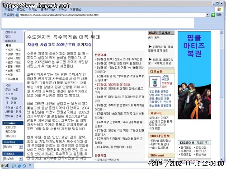Go to the 스포츠 section
Viewport: 226px width, 169px height.
pyautogui.click(x=9, y=94)
